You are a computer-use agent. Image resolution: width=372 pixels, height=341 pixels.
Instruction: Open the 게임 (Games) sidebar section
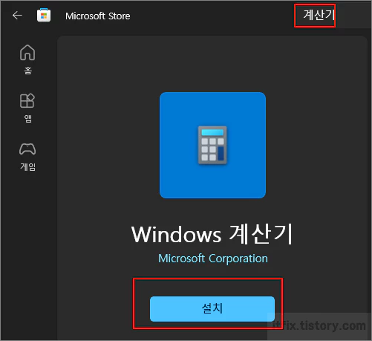click(x=27, y=157)
